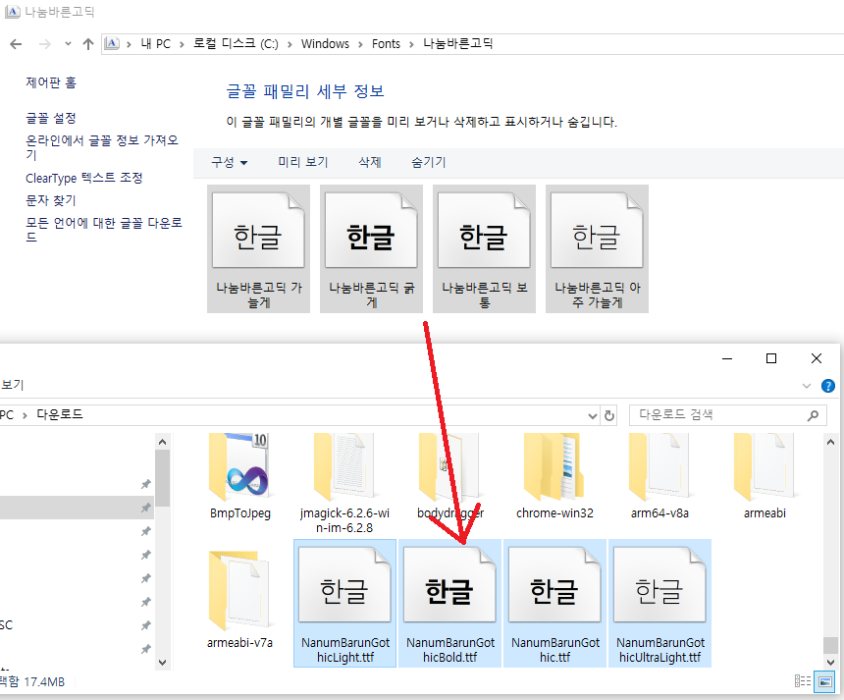Screen dimensions: 844x700
Task: Click 미리 보기 toolbar button
Action: tap(303, 162)
